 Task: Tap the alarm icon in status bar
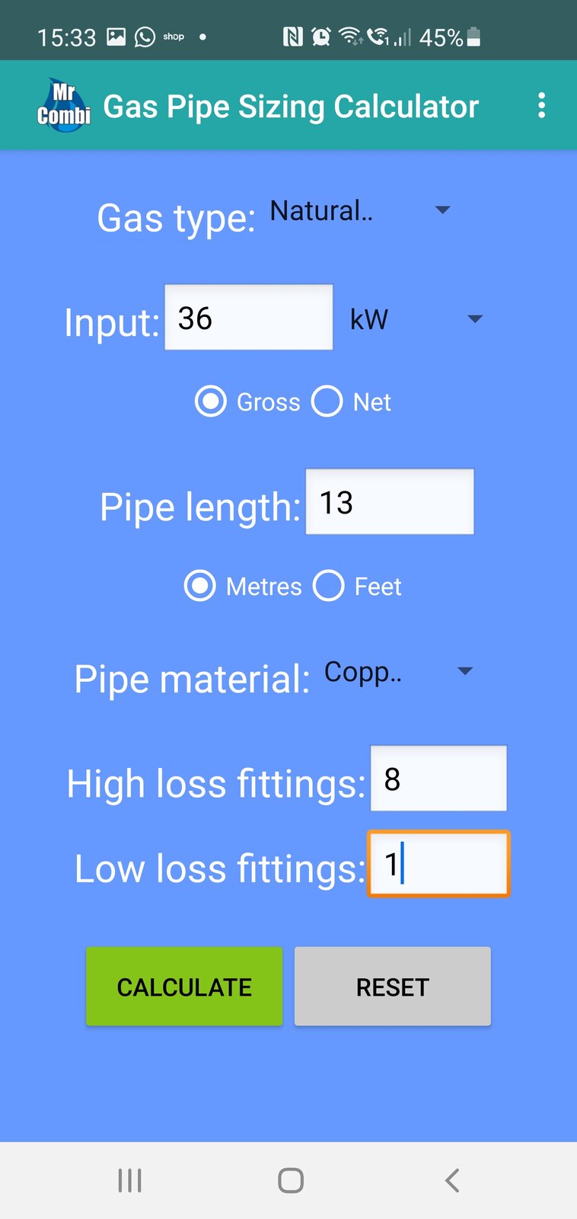(321, 37)
